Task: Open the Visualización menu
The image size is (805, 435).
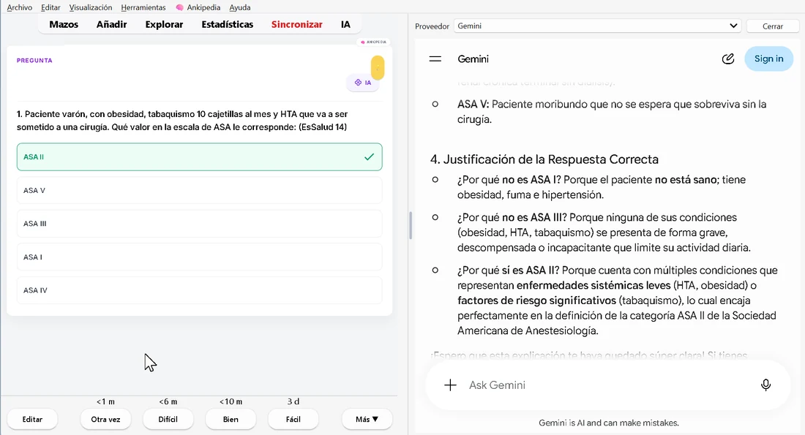Action: click(90, 8)
